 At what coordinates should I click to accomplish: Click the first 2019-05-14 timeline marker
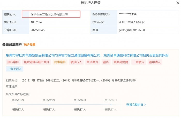pyautogui.click(x=80, y=105)
